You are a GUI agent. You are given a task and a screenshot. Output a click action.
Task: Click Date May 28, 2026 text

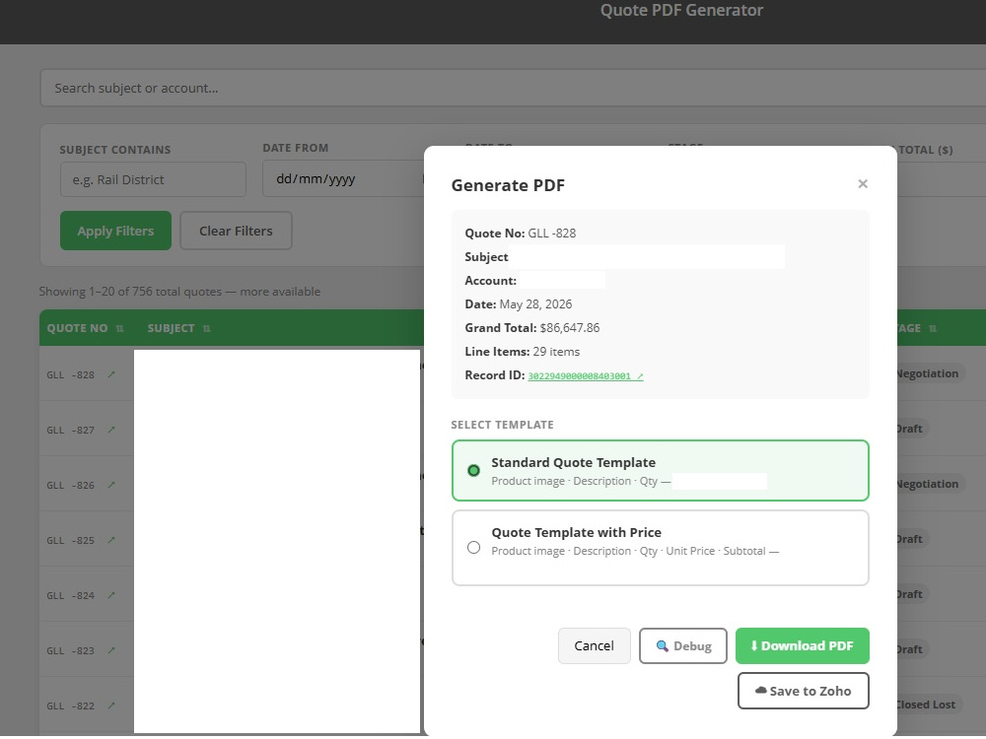pos(519,304)
